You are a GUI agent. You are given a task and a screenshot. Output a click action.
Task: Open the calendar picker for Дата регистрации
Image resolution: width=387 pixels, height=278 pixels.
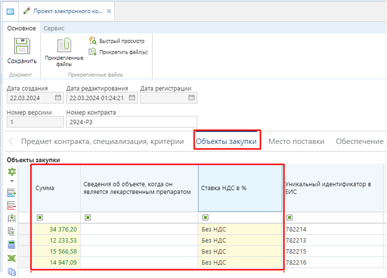192,98
